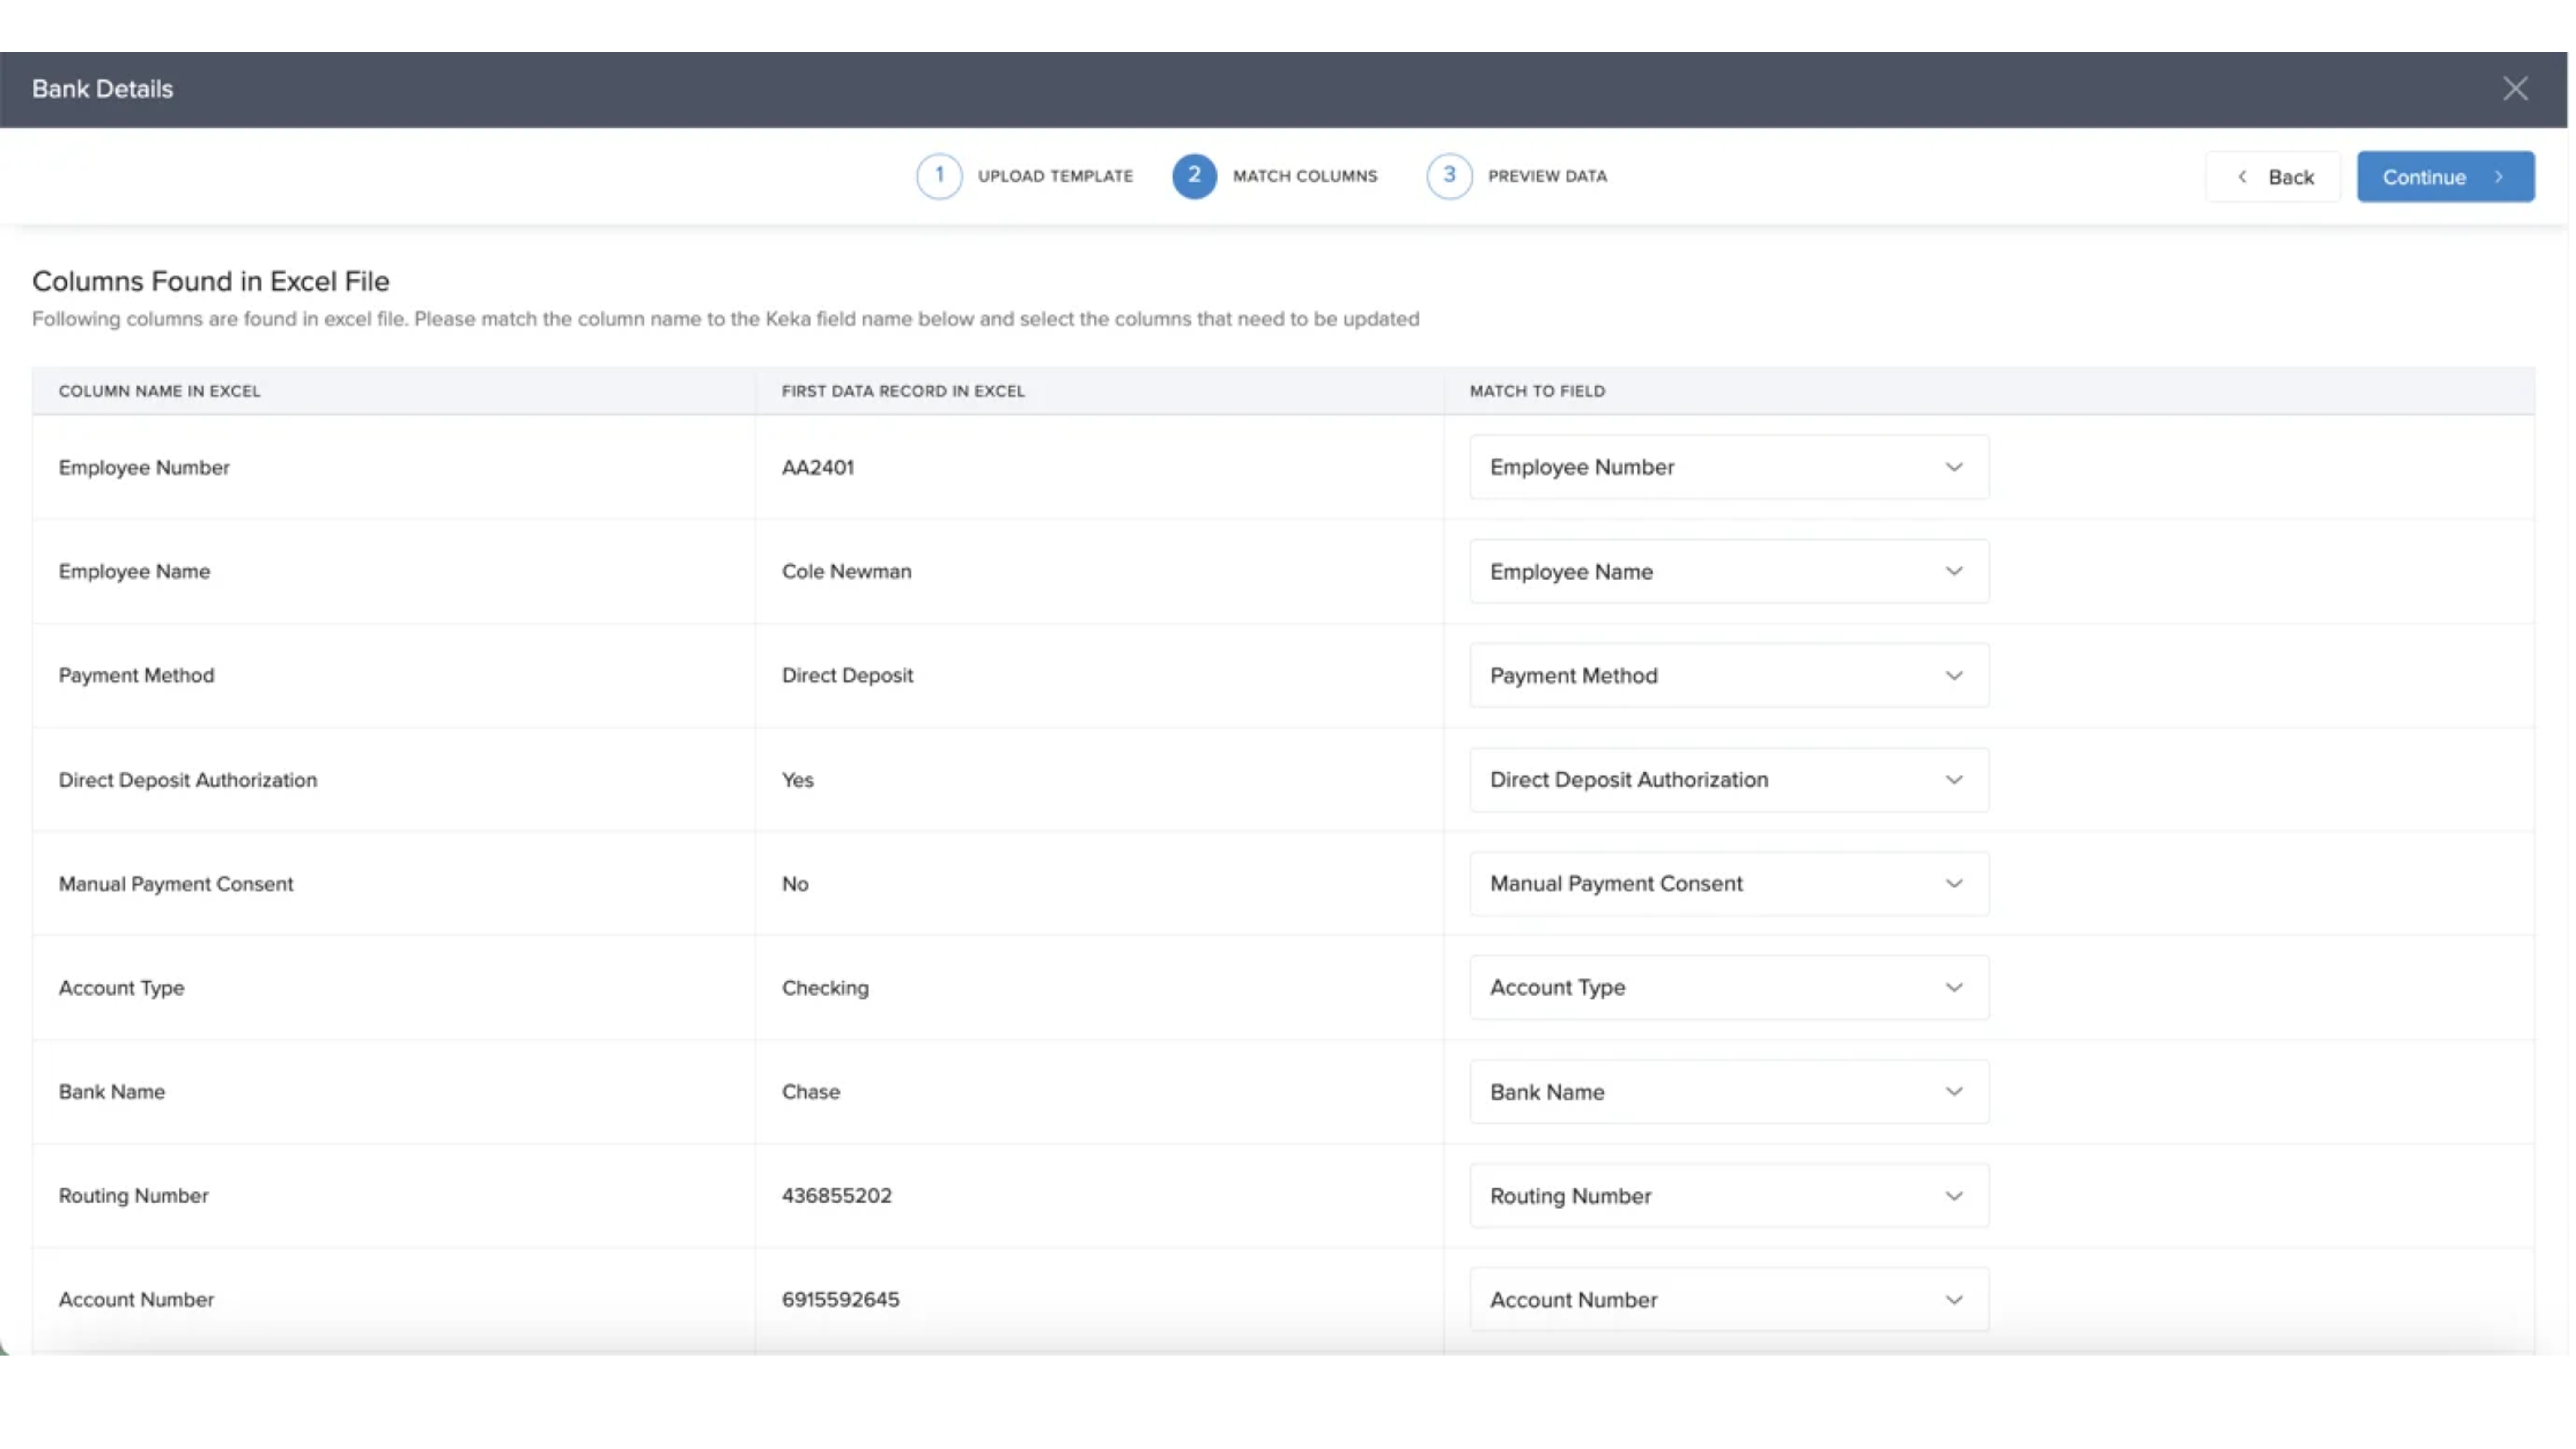Expand Employee Name match field dropdown
This screenshot has height=1449, width=2576.
1728,571
